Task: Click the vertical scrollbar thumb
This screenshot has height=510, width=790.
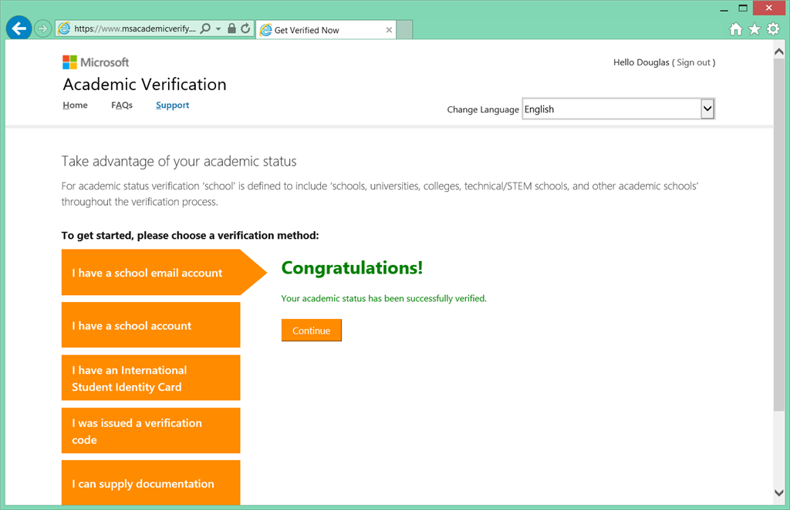Action: coord(778,235)
